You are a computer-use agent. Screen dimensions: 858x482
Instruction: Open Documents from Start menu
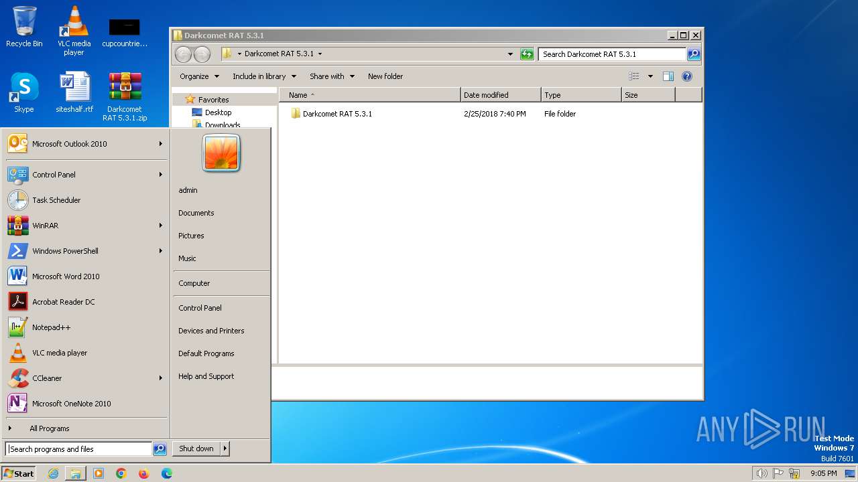196,213
